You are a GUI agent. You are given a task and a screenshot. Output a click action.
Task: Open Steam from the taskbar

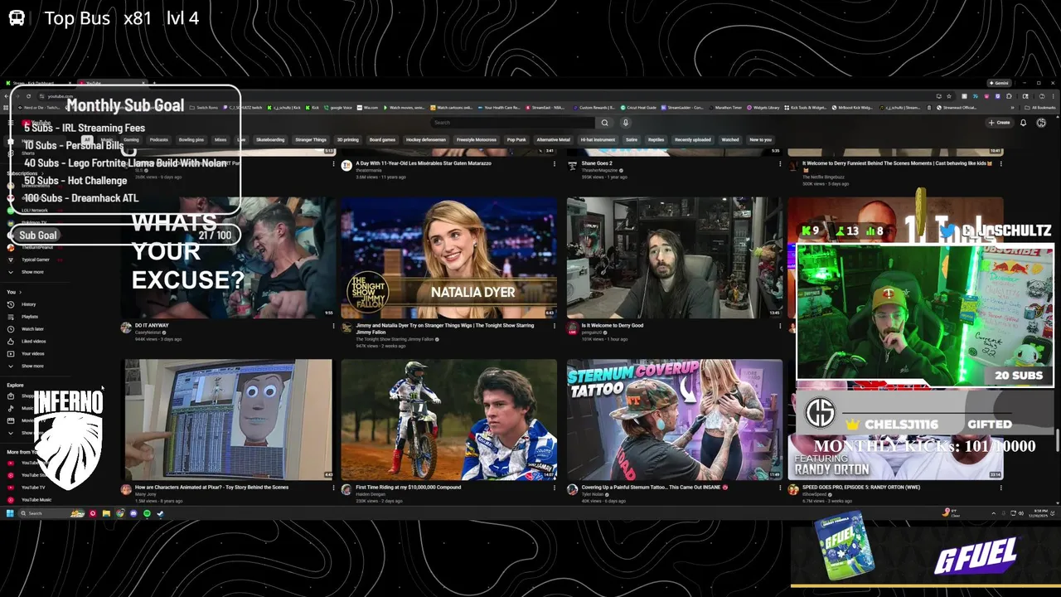160,513
